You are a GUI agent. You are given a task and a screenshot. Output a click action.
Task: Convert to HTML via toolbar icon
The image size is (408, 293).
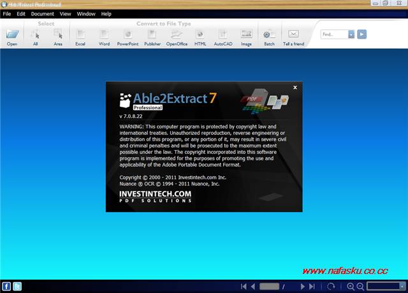pos(200,34)
